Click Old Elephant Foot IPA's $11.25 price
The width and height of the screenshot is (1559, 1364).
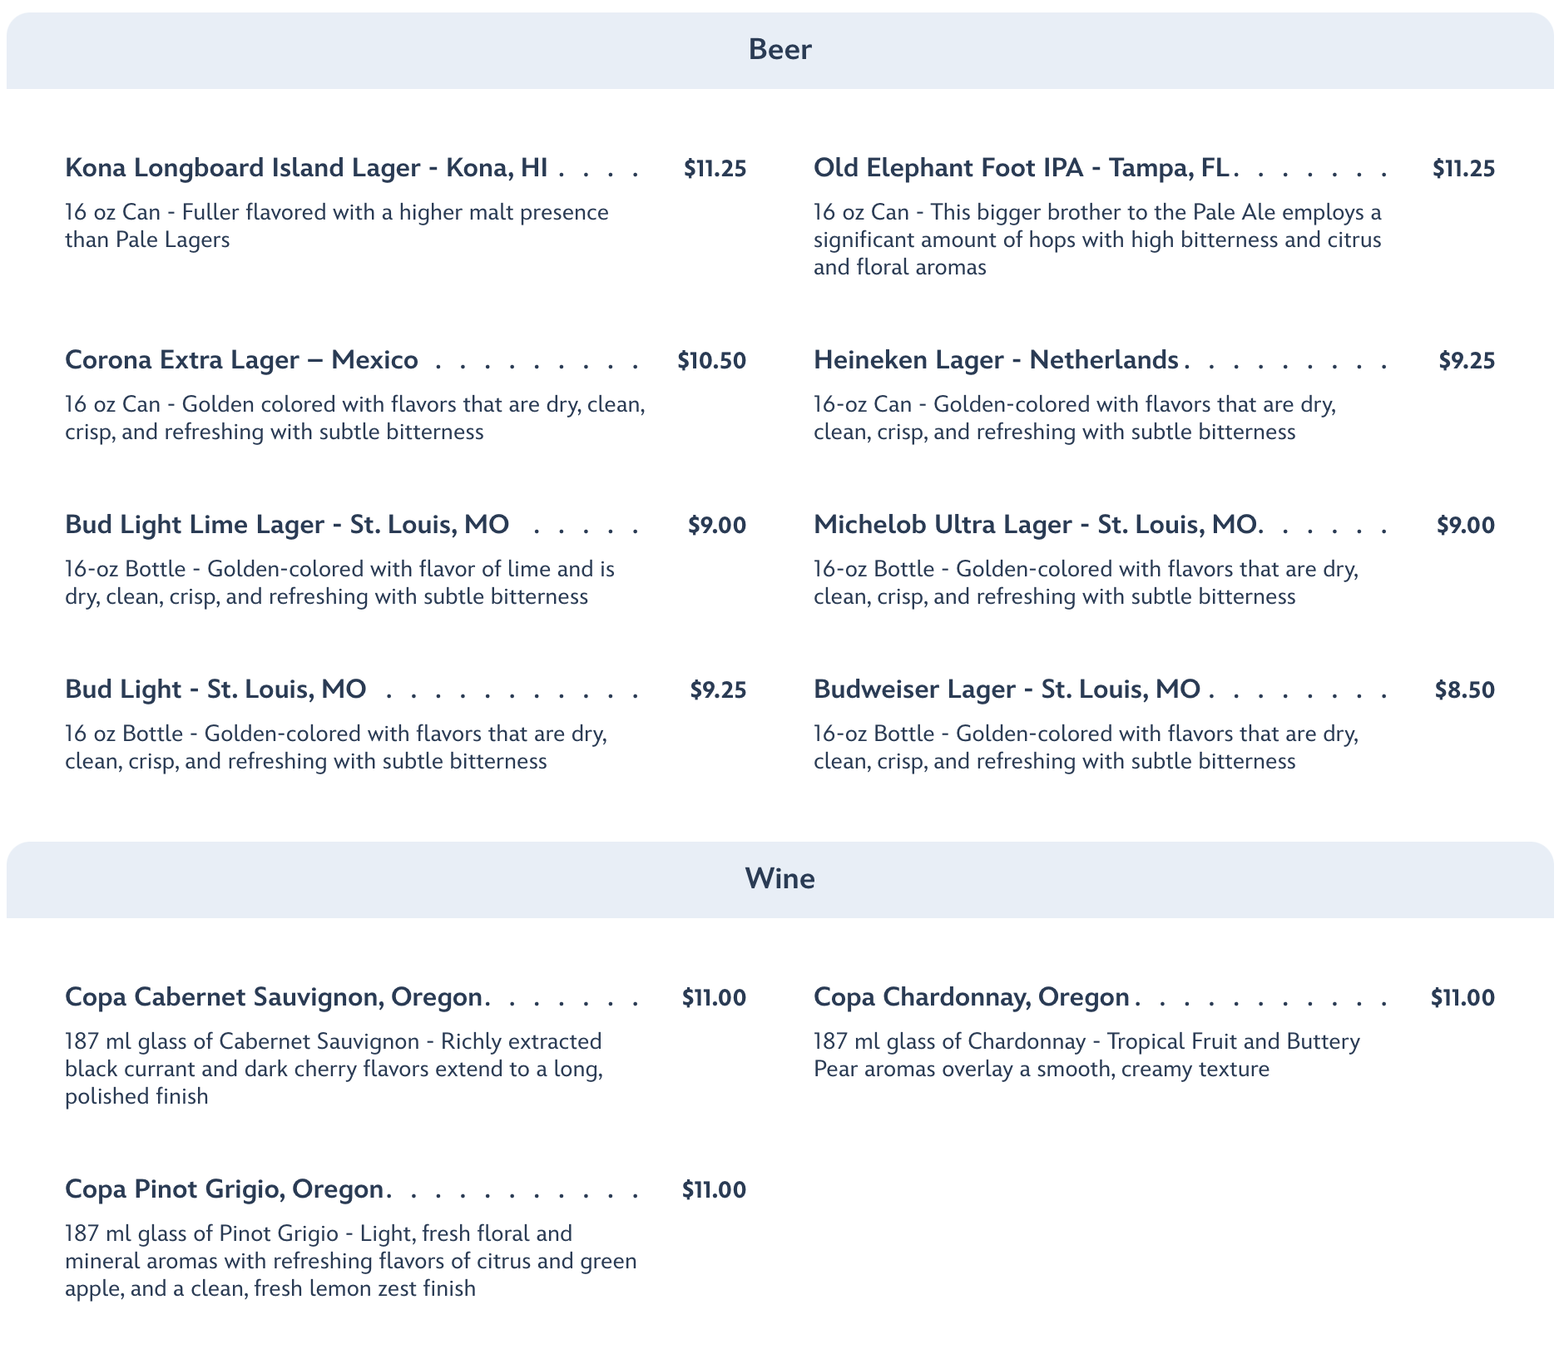[1463, 169]
